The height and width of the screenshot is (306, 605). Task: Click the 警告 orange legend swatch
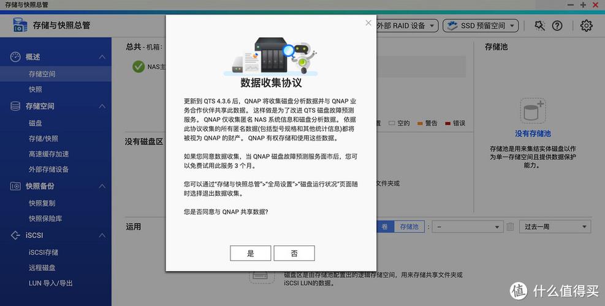(x=420, y=124)
